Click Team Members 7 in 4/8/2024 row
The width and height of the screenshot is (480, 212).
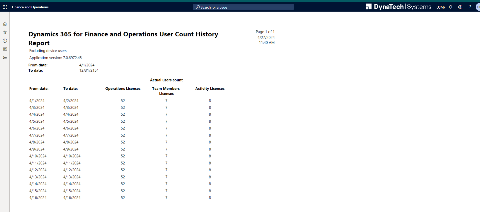coord(166,142)
